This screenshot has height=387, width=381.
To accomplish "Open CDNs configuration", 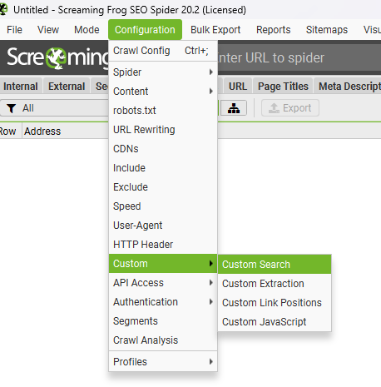I will 163,149.
